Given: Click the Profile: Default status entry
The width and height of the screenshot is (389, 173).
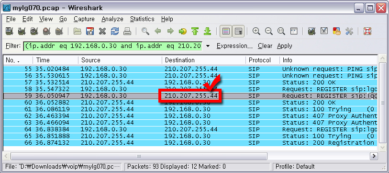Looking at the screenshot, I should pyautogui.click(x=295, y=166).
